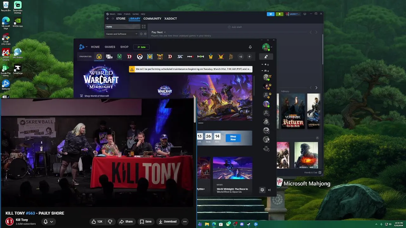Share the Kill Tony video
Viewport: 406px width, 228px height.
pyautogui.click(x=126, y=222)
